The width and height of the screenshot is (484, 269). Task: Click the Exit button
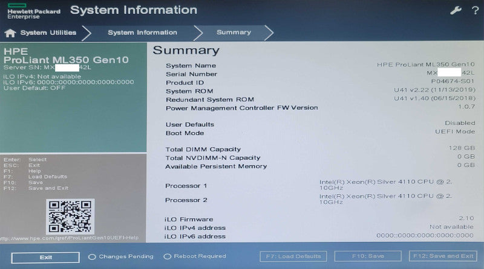45,258
